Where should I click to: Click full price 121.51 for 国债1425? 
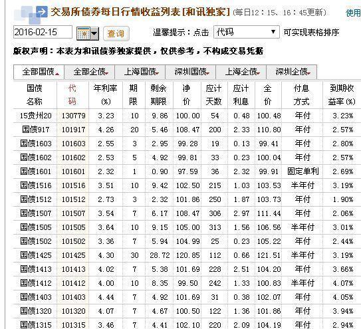(269, 255)
